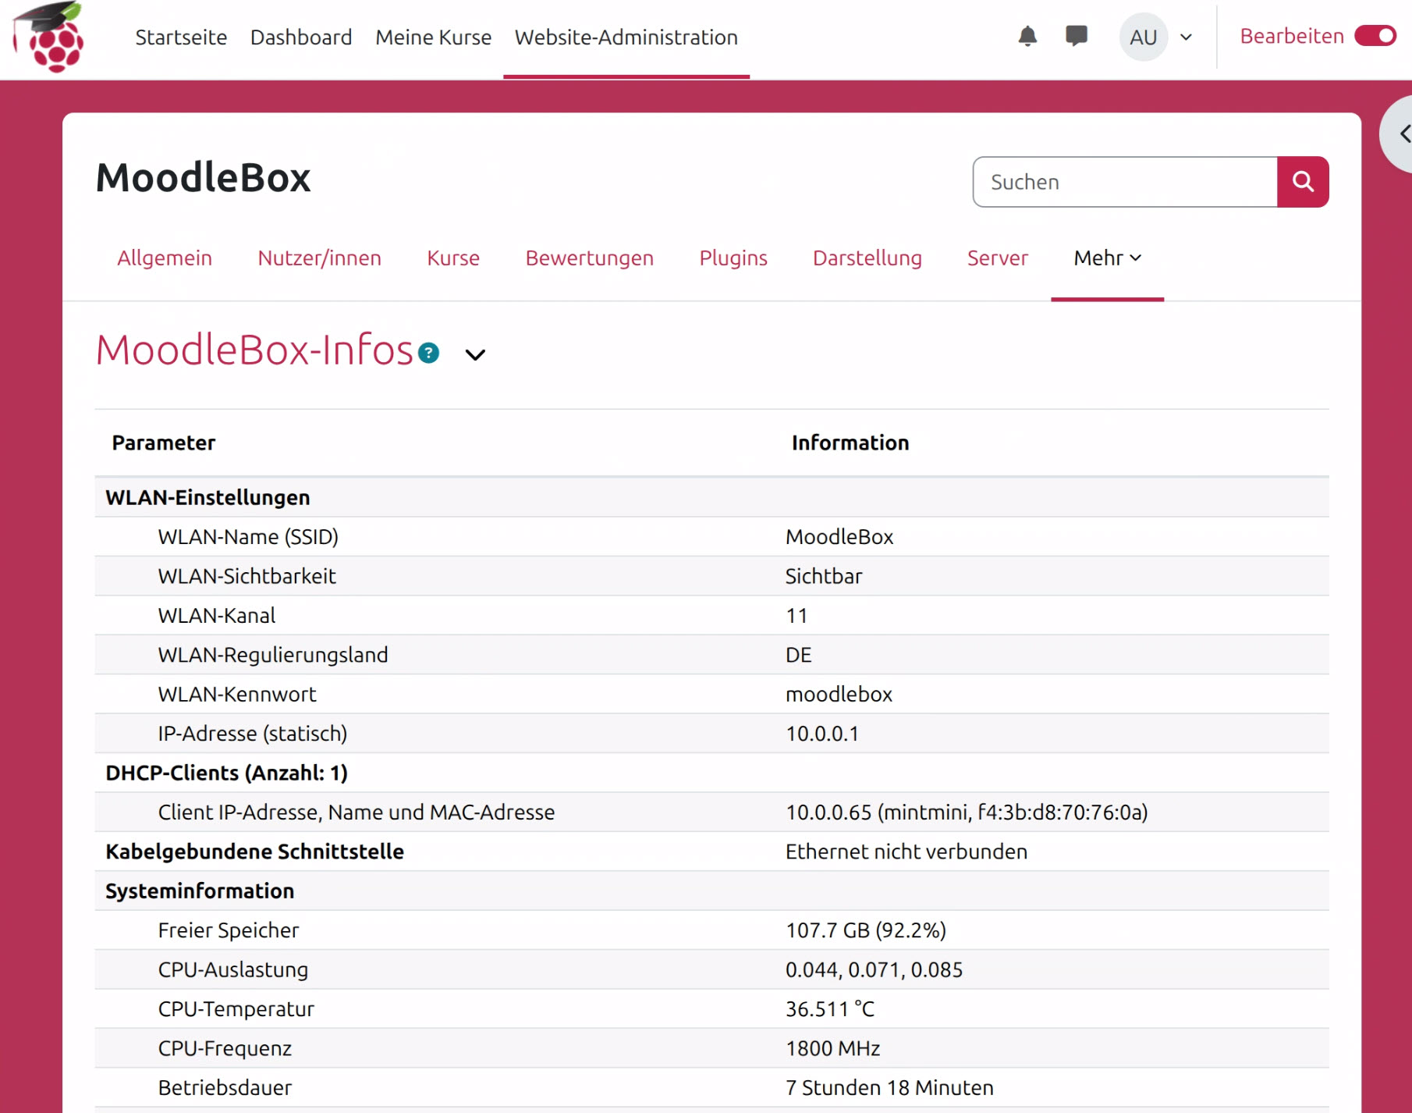Click the password value moodlebox

pyautogui.click(x=839, y=694)
